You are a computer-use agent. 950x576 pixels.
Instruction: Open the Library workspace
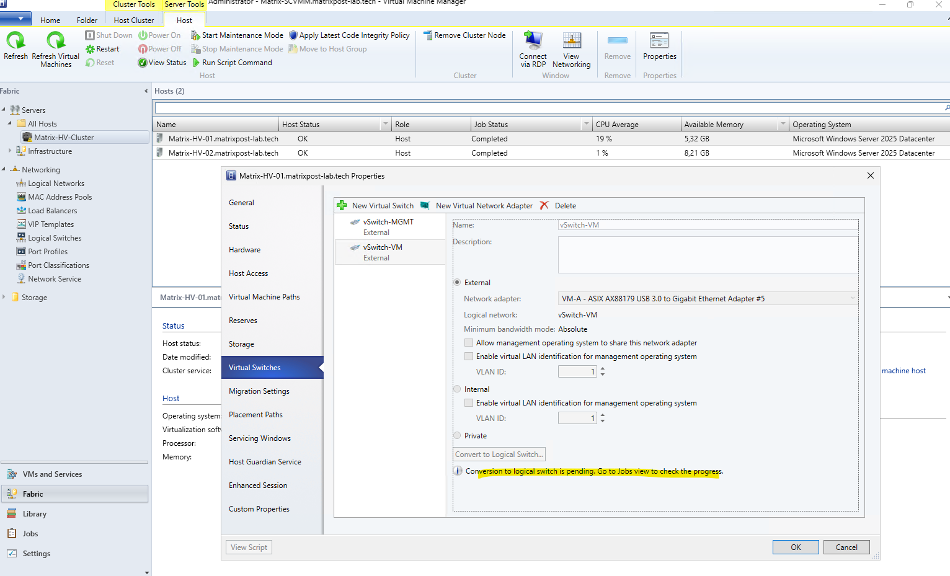pyautogui.click(x=74, y=514)
